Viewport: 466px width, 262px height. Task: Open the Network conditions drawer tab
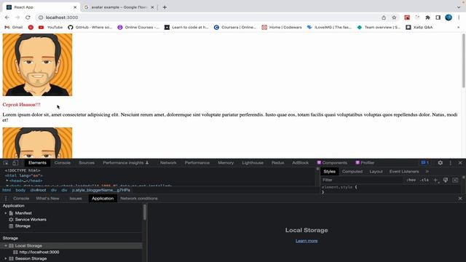[139, 199]
